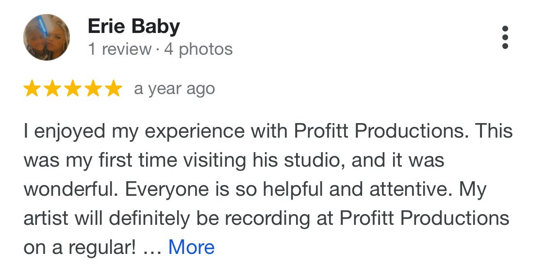Click the "4 photos" count
Screen dimensions: 546x267
tap(198, 49)
